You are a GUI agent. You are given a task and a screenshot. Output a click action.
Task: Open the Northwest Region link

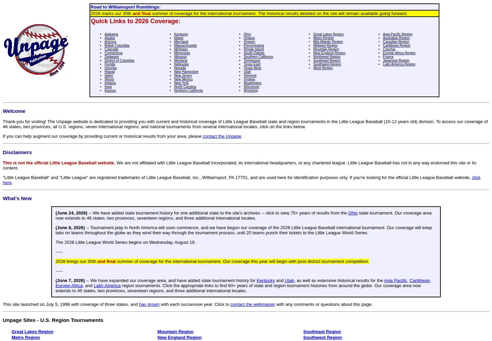click(x=327, y=57)
